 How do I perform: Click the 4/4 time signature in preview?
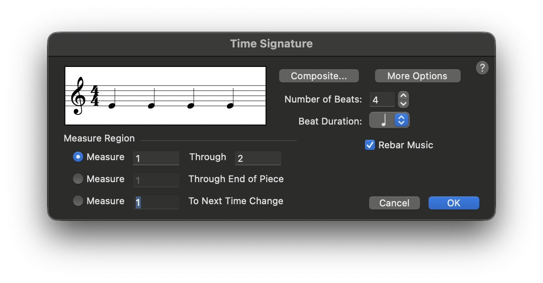(x=95, y=97)
